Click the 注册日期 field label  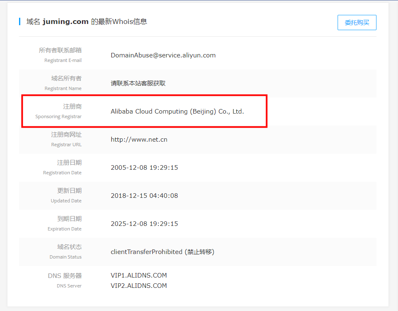69,163
